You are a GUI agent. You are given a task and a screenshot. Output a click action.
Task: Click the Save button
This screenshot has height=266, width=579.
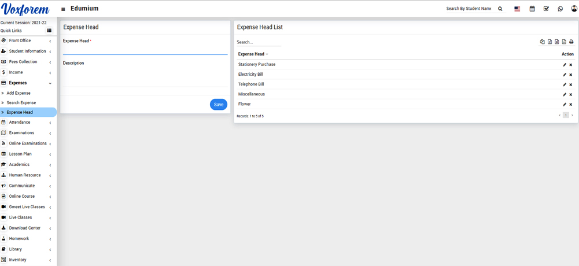tap(218, 105)
